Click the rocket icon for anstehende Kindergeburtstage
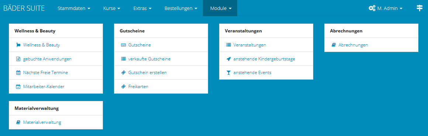 click(228, 59)
